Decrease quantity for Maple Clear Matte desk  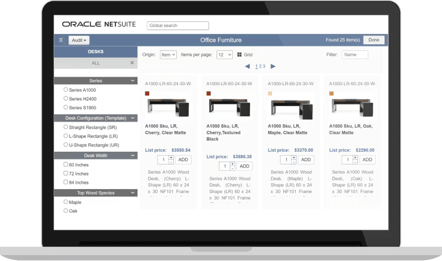tap(294, 162)
